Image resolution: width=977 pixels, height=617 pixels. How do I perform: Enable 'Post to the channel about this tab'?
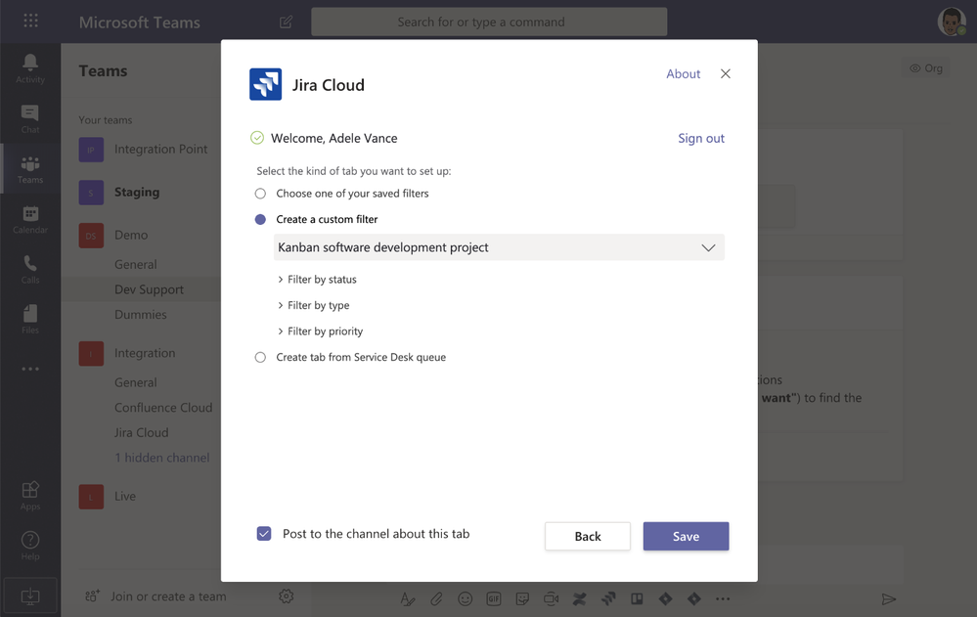click(x=263, y=533)
